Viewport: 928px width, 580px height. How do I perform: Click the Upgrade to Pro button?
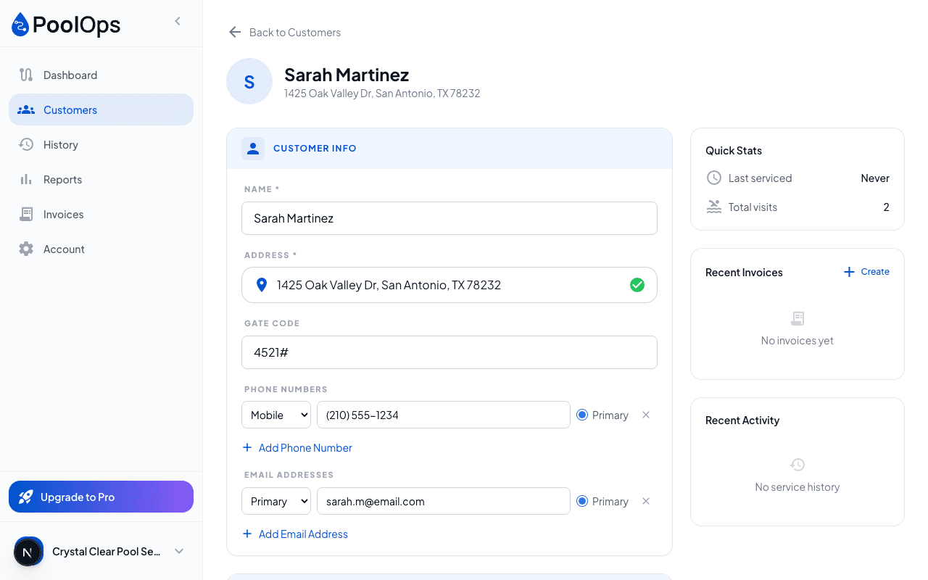coord(101,497)
